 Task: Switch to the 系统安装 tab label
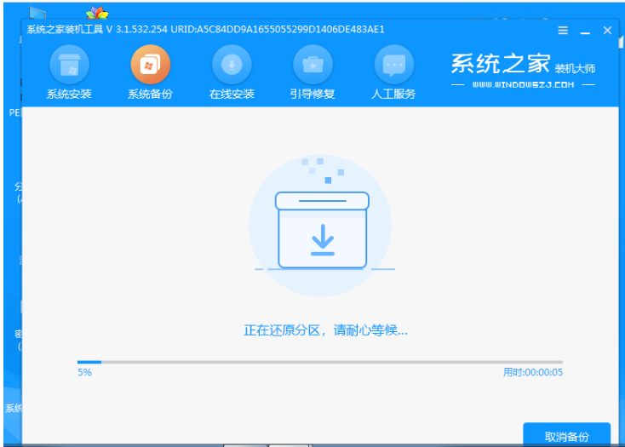(x=69, y=94)
